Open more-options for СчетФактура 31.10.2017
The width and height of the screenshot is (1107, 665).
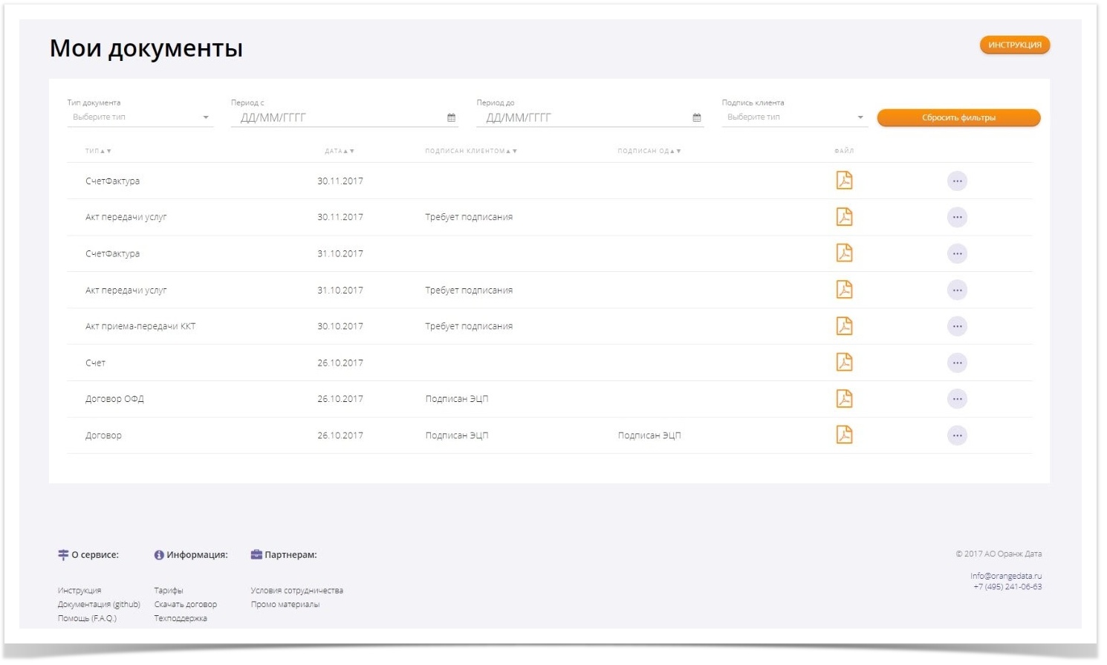pos(957,254)
